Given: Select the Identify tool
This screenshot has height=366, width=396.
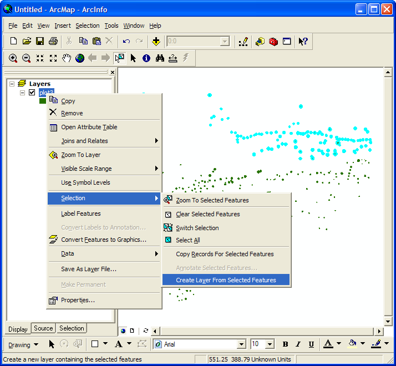Looking at the screenshot, I should [146, 58].
